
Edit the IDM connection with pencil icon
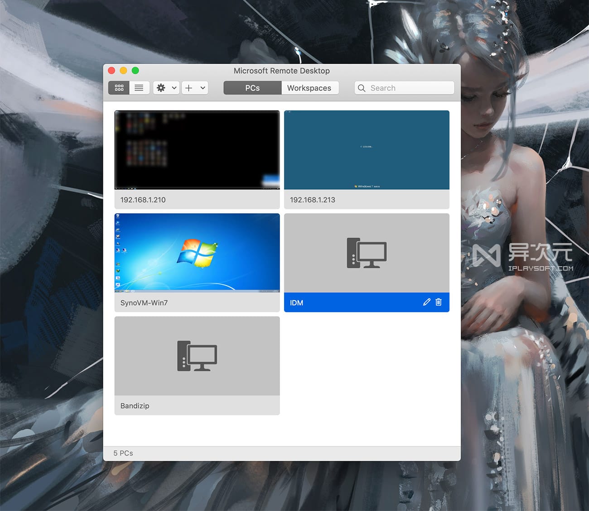[426, 302]
